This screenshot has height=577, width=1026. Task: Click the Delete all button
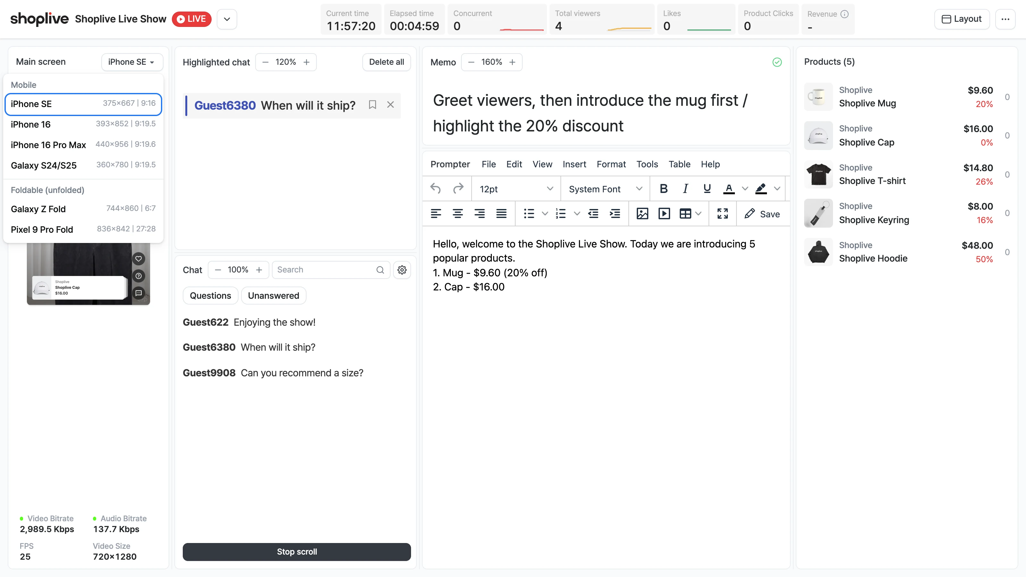pos(386,62)
